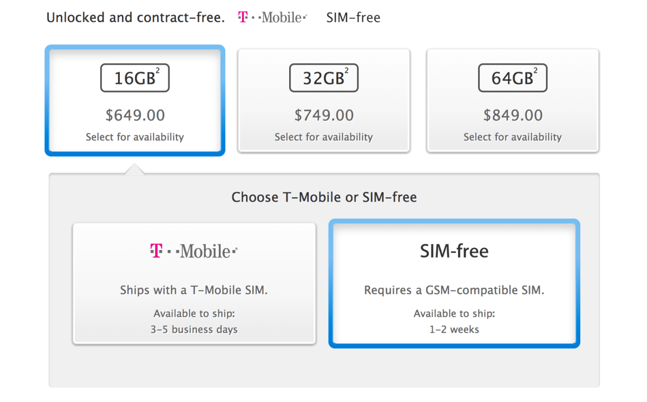Open footnote 2 beside 16GB
The width and height of the screenshot is (647, 402).
(x=158, y=72)
